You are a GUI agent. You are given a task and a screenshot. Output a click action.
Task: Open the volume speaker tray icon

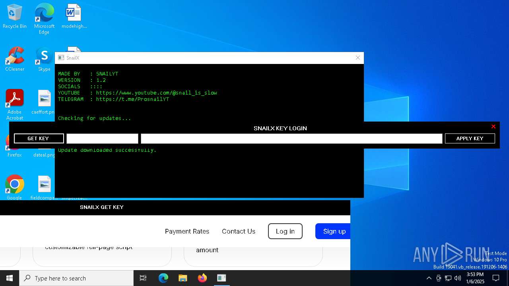point(458,278)
